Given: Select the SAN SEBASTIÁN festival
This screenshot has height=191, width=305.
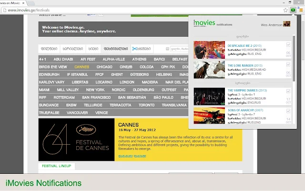Looking at the screenshot, I should [x=132, y=97].
